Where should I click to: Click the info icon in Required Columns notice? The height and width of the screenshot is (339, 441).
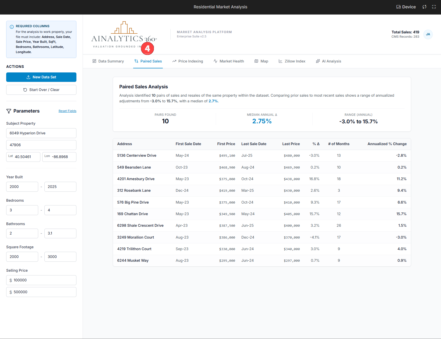[12, 26]
